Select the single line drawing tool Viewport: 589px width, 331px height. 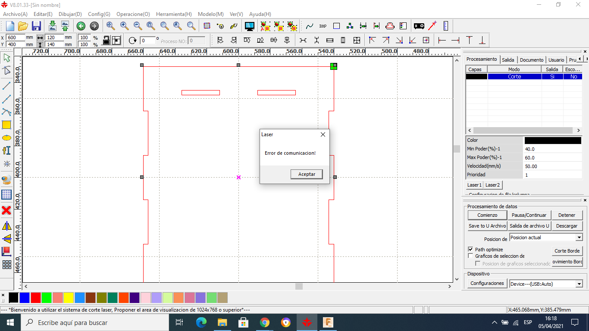point(6,85)
